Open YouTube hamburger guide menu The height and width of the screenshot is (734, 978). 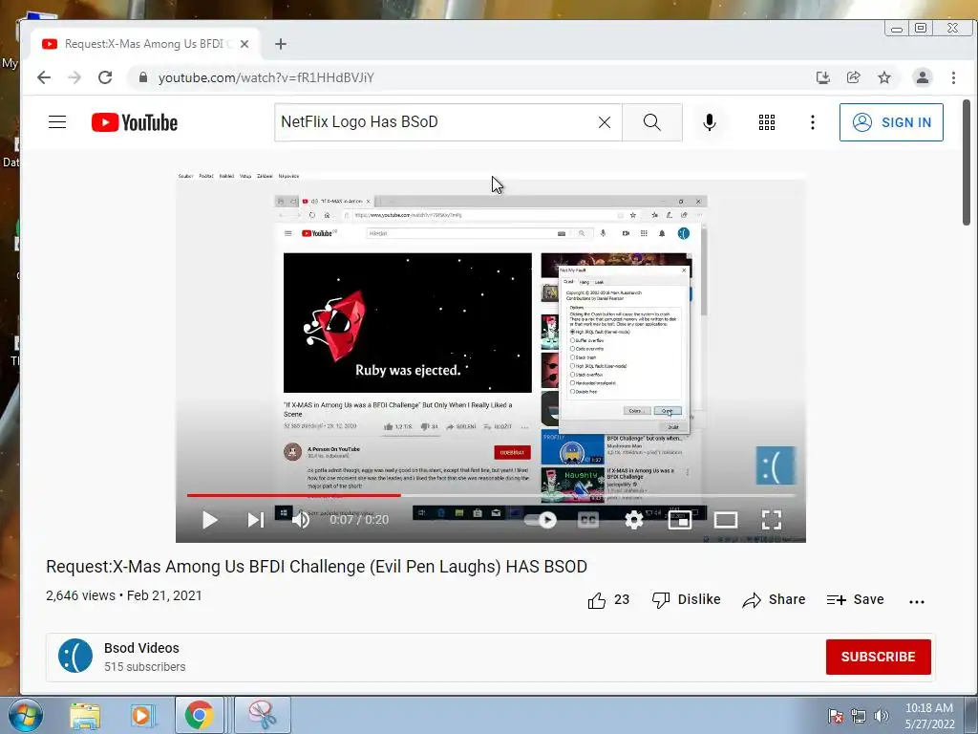[57, 121]
